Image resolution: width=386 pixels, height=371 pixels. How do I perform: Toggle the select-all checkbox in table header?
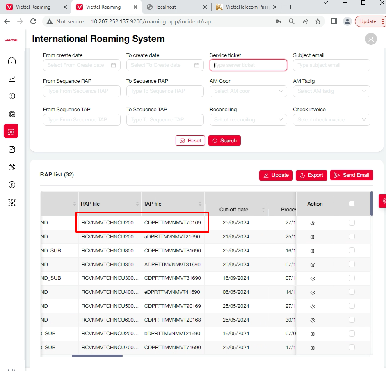click(352, 204)
